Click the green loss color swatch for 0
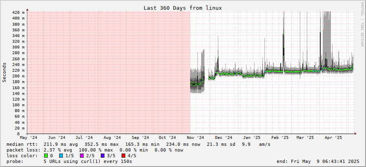The width and height of the screenshot is (366, 167). [46, 156]
